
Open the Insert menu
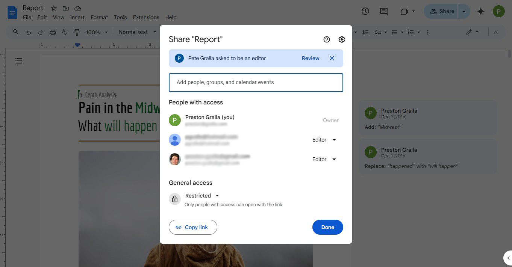[x=77, y=17]
